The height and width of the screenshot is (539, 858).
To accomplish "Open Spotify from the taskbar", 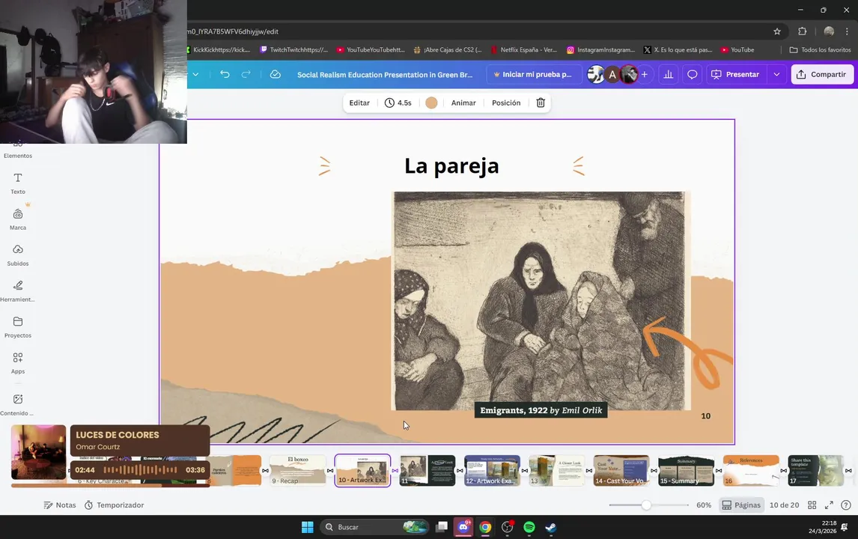I will point(529,527).
